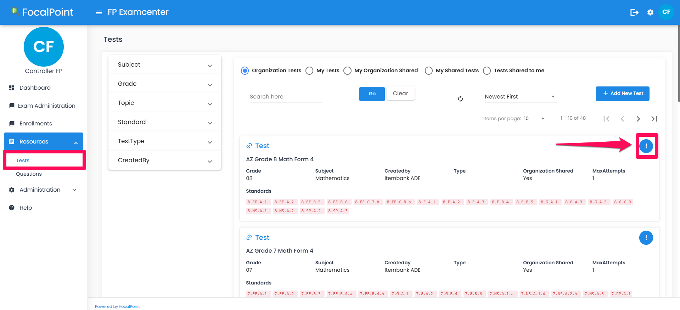Viewport: 680px width, 310px height.
Task: Open settings gear in top bar
Action: (650, 12)
